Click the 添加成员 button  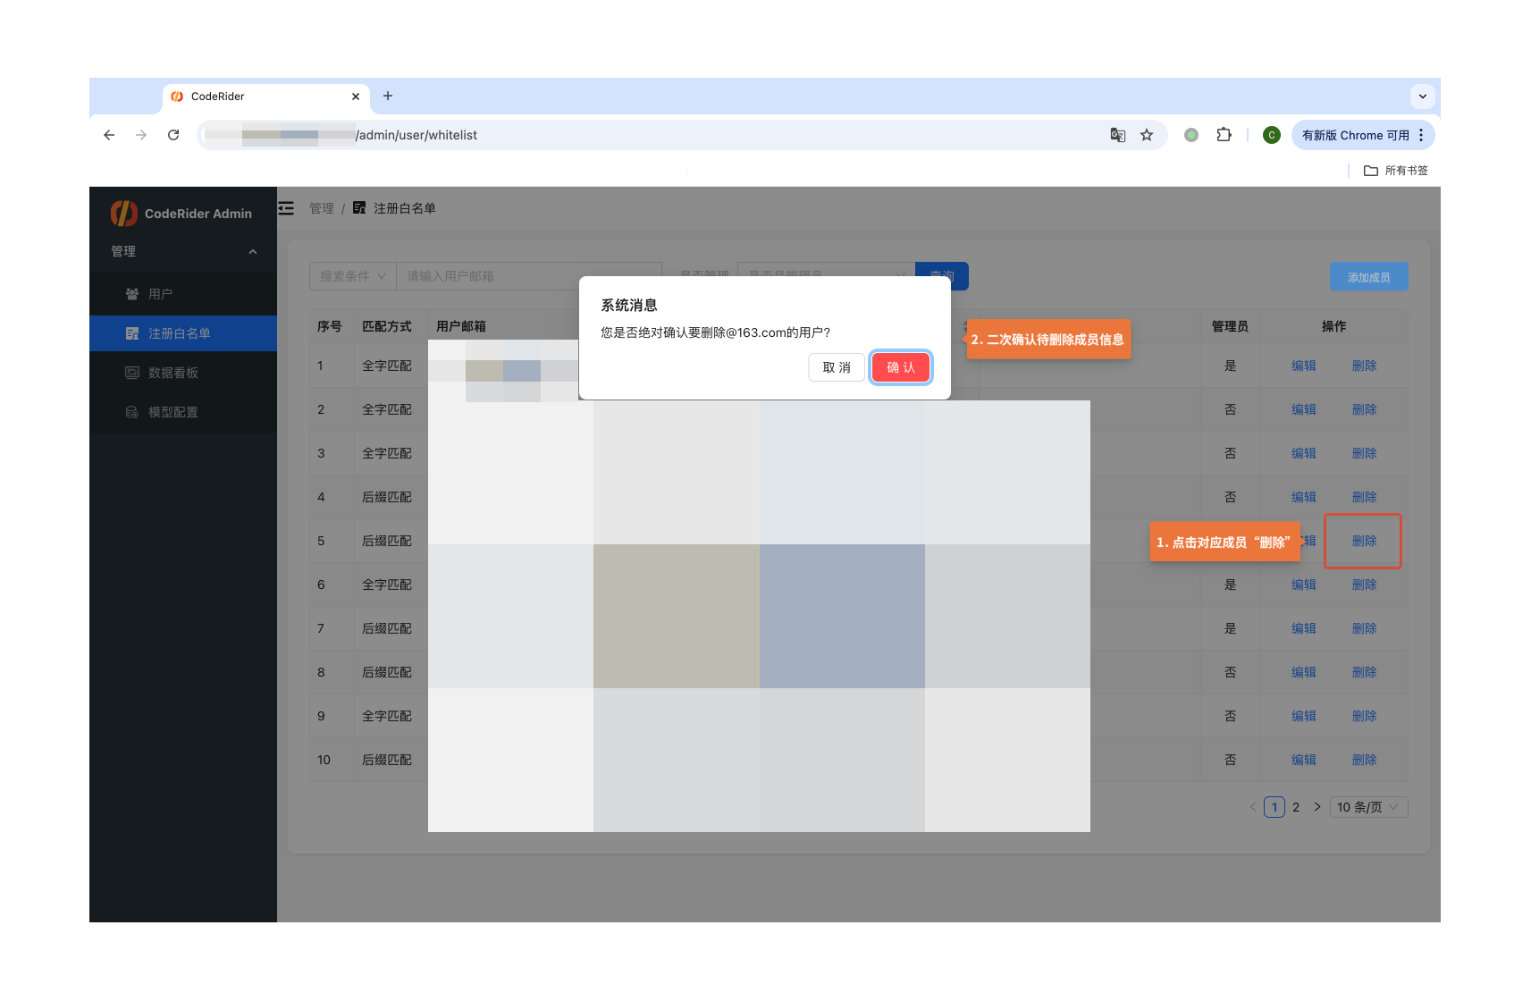click(x=1368, y=277)
